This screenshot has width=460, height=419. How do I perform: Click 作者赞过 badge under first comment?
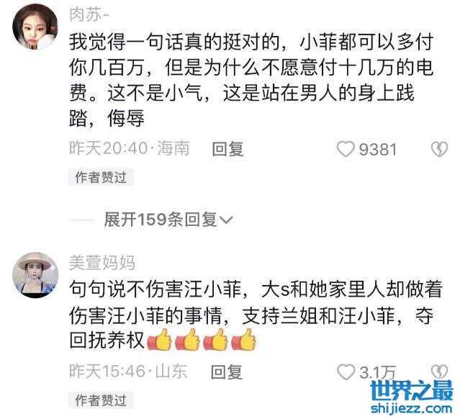[101, 177]
